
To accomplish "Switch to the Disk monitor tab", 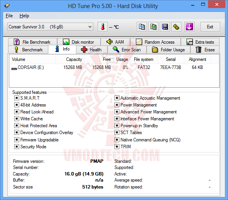I will click(x=79, y=42).
